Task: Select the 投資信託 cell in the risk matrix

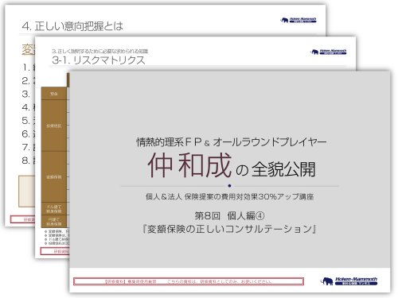Action: pos(54,126)
